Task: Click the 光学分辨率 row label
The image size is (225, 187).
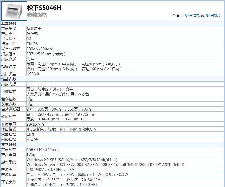Action: click(x=11, y=49)
